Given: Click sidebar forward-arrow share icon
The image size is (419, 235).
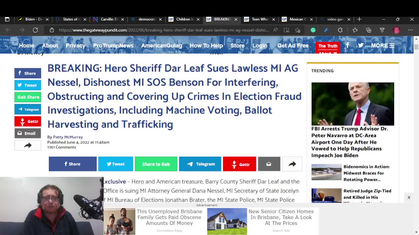Looking at the screenshot, I should pos(27,145).
